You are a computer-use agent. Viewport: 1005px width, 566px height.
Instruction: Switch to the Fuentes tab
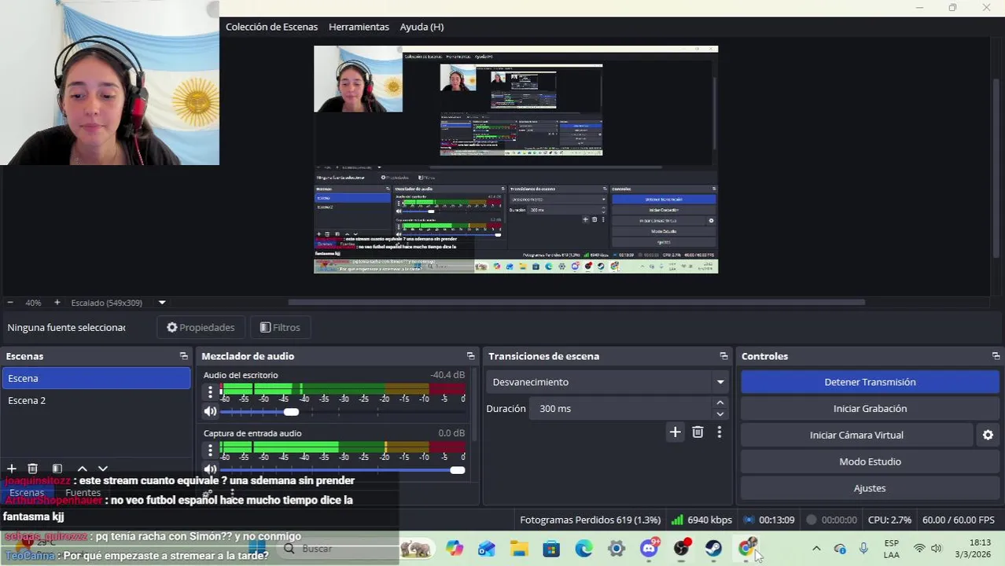[83, 493]
